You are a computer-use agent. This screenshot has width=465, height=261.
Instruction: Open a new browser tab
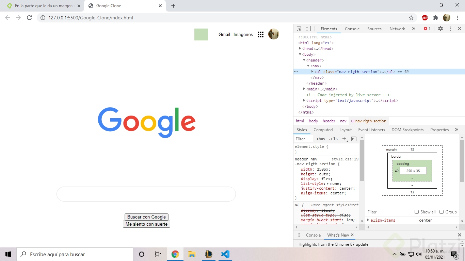[x=173, y=6]
